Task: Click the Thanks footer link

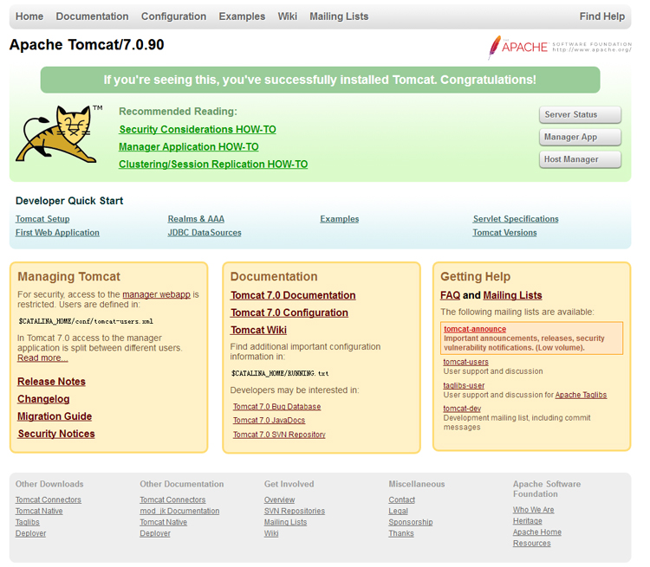Action: (401, 534)
